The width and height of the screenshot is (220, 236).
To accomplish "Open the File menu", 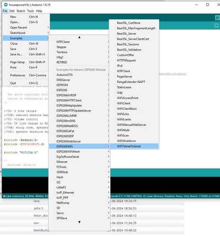I will [5, 11].
